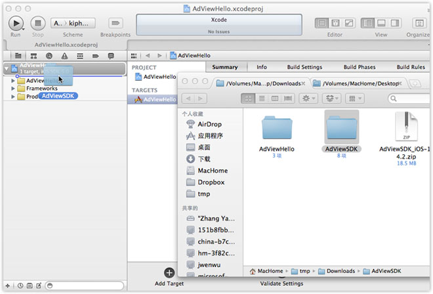Image resolution: width=433 pixels, height=294 pixels.
Task: Select the Standard editor view button
Action: 321,23
